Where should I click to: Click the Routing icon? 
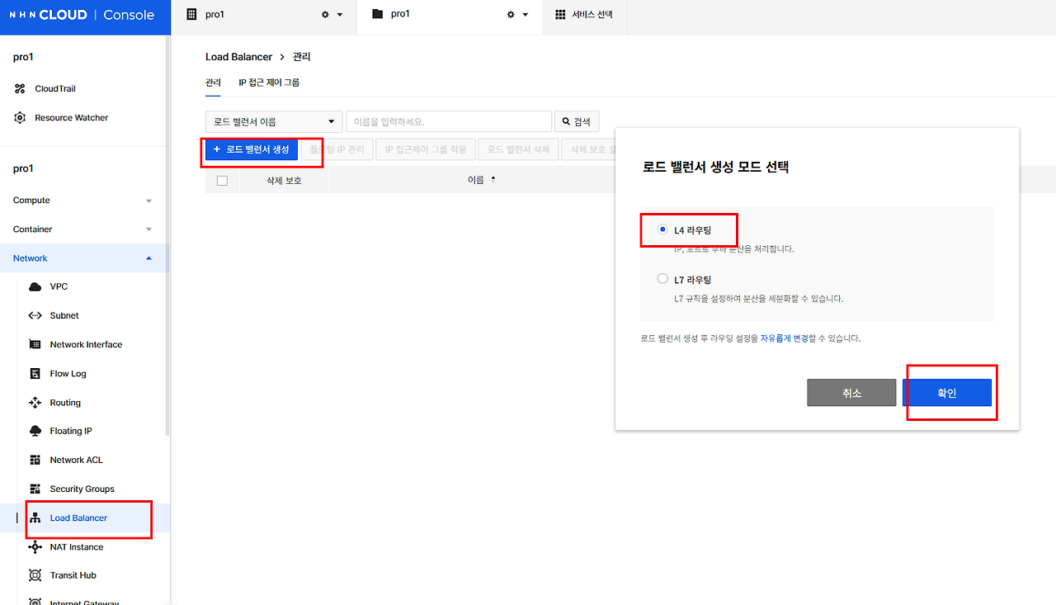coord(35,403)
